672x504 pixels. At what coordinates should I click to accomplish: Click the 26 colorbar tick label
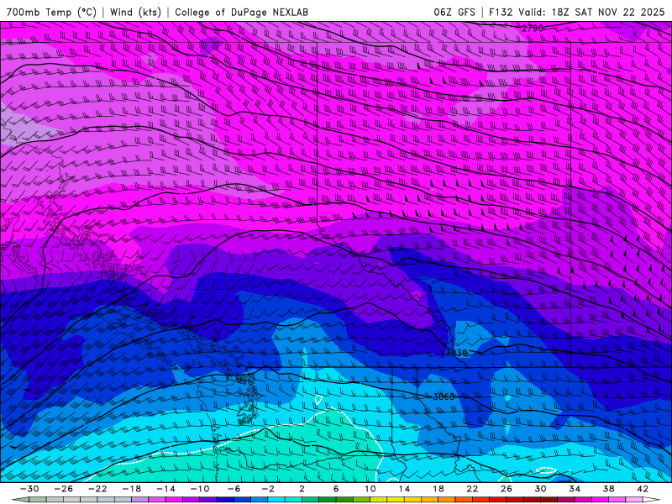[x=507, y=489]
